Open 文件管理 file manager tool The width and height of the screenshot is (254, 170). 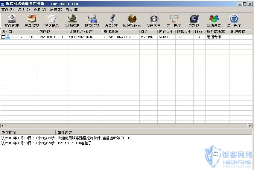(12, 21)
